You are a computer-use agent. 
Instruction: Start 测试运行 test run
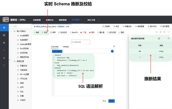[63, 33]
